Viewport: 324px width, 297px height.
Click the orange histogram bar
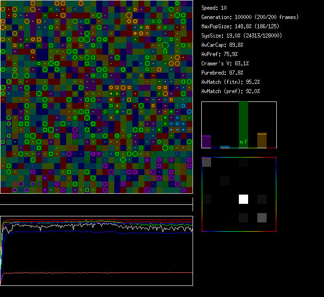[x=262, y=140]
